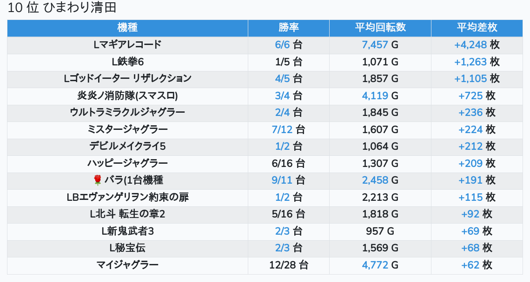Click the rose icon beside バラ row

coord(97,180)
